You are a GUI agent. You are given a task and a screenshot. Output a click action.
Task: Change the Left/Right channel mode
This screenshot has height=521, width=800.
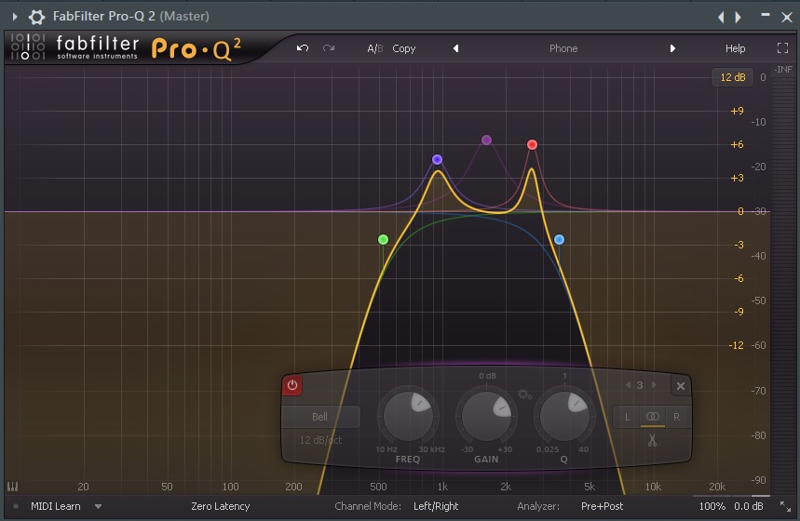(436, 506)
